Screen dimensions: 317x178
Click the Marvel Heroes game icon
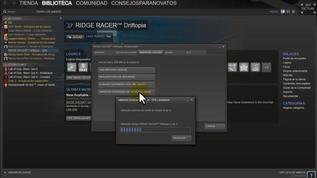[5, 43]
